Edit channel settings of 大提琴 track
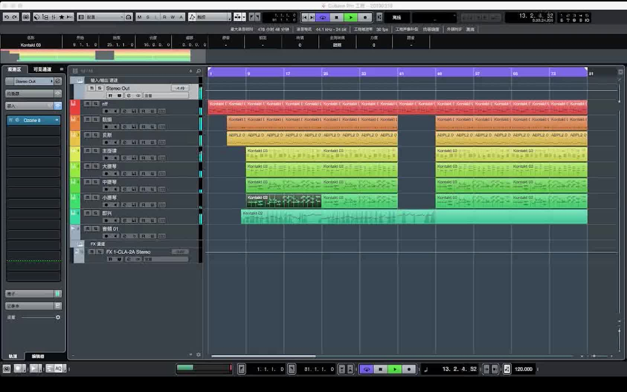The width and height of the screenshot is (627, 392). 125,173
